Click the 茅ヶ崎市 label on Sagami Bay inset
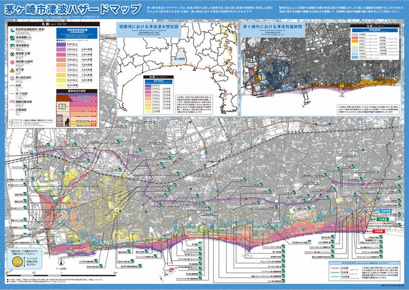Screen dimensions: 409x290 click(179, 59)
